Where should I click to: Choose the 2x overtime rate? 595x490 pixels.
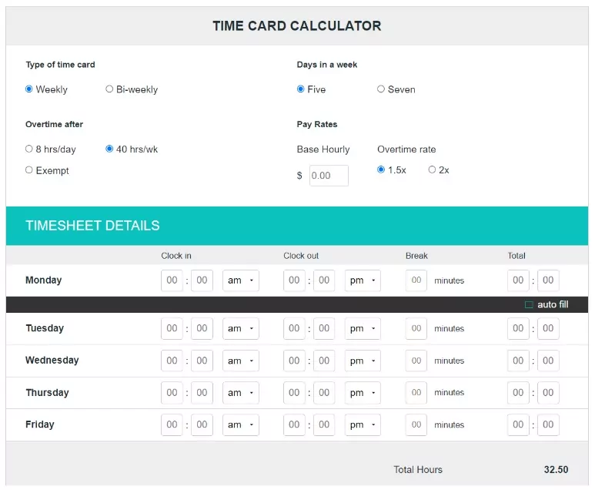432,169
